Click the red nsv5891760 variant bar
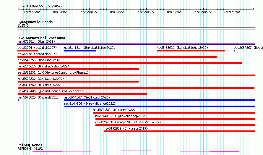This screenshot has width=263, height=155. (x=136, y=88)
